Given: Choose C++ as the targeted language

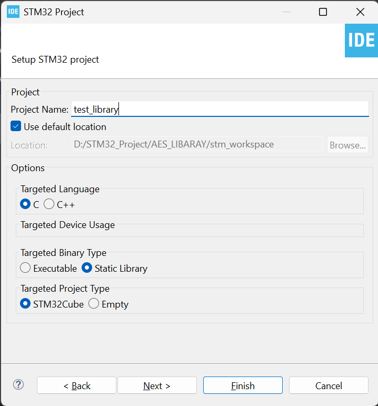Looking at the screenshot, I should [x=49, y=204].
